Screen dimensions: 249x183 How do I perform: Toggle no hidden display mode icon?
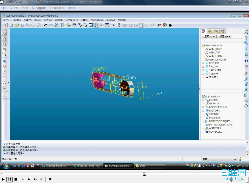pos(136,25)
